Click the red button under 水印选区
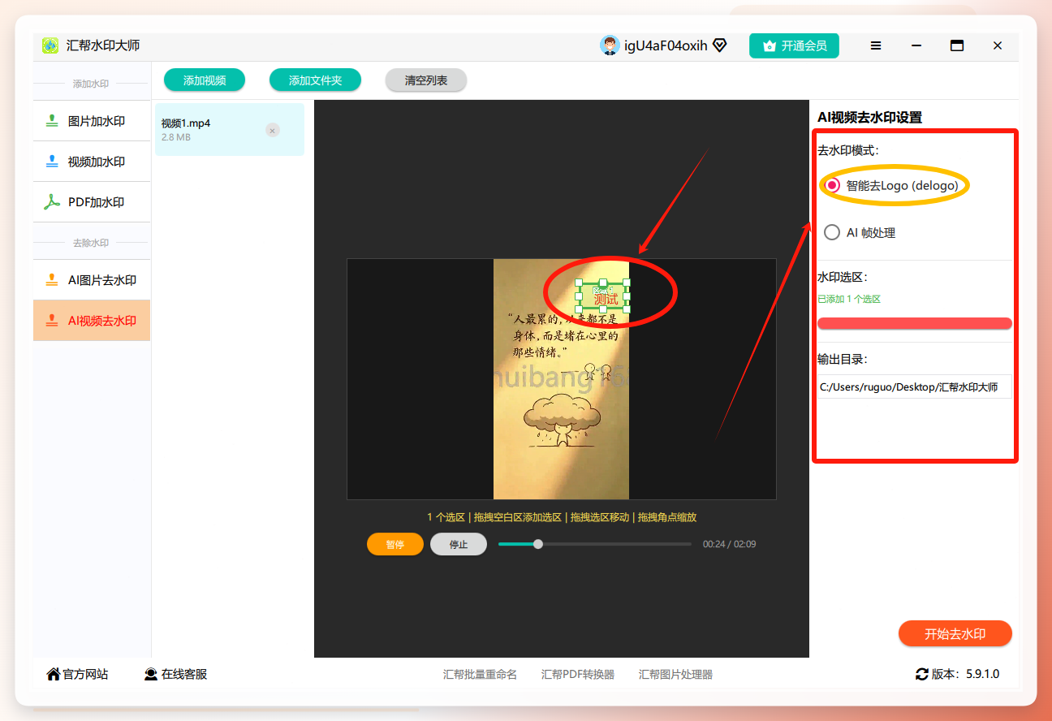Screen dimensions: 1052x721 [x=915, y=323]
